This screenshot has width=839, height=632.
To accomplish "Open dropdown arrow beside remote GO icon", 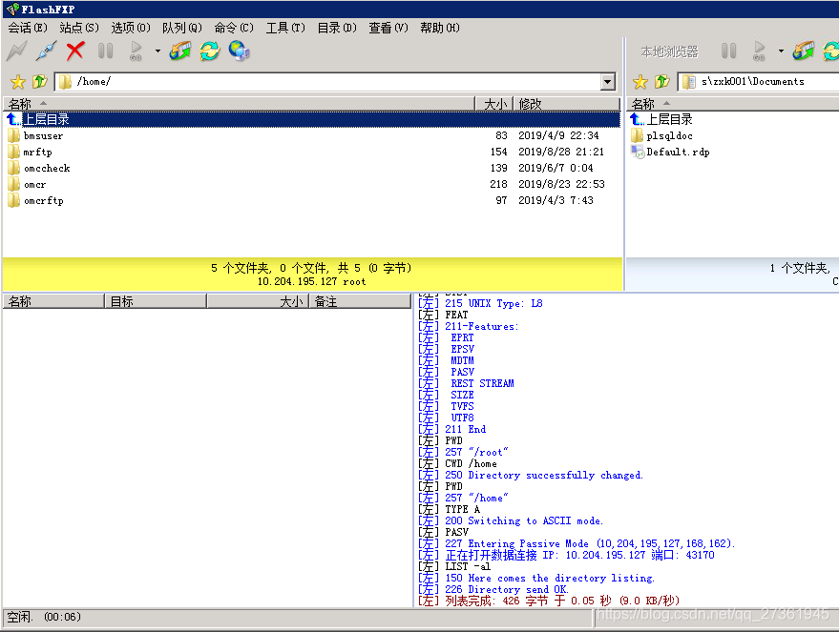I will pos(157,51).
